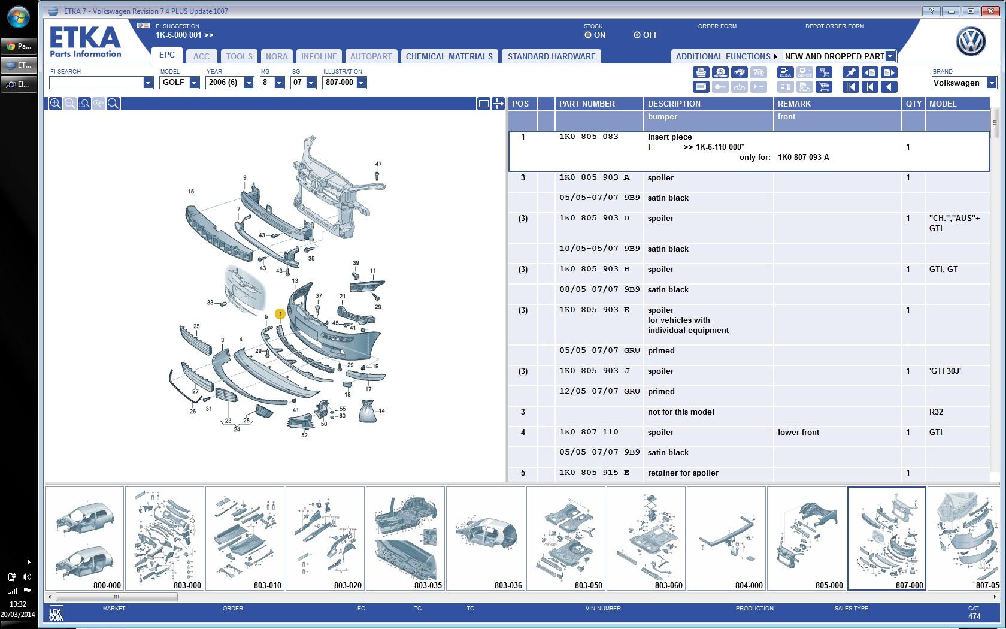Open the CHEMICAL MATERIALS tab
The image size is (1006, 629).
(x=449, y=56)
